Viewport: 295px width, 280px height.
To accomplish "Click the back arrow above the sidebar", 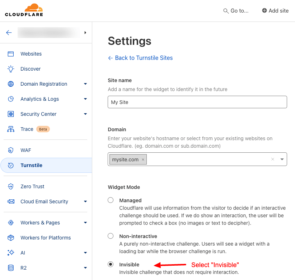I will pyautogui.click(x=9, y=33).
